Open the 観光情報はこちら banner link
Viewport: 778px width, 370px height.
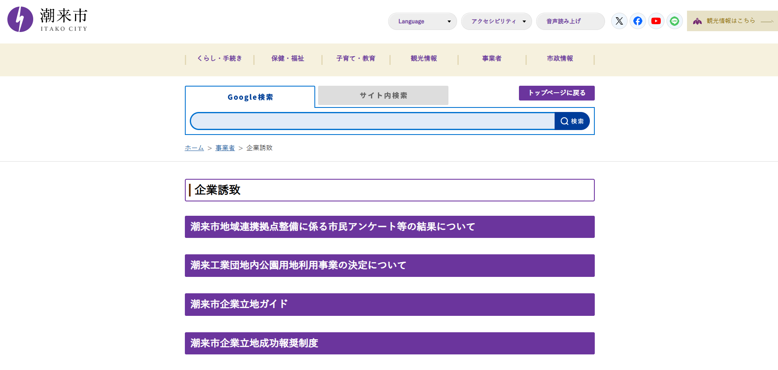tap(732, 21)
